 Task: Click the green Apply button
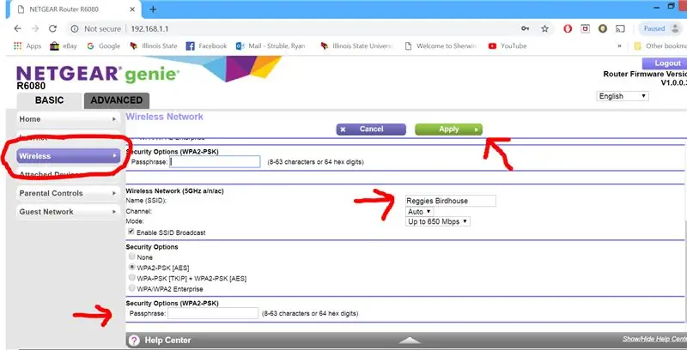tap(448, 129)
